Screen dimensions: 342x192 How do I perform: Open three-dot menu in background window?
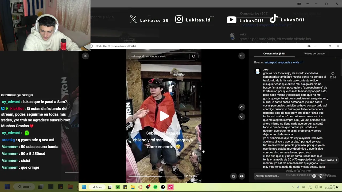pyautogui.click(x=307, y=4)
